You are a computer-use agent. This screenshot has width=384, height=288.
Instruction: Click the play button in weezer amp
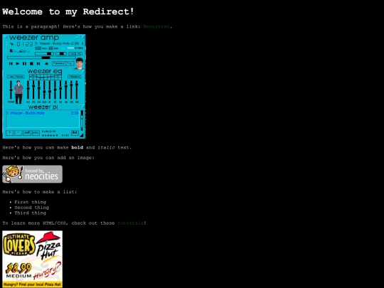(x=18, y=64)
